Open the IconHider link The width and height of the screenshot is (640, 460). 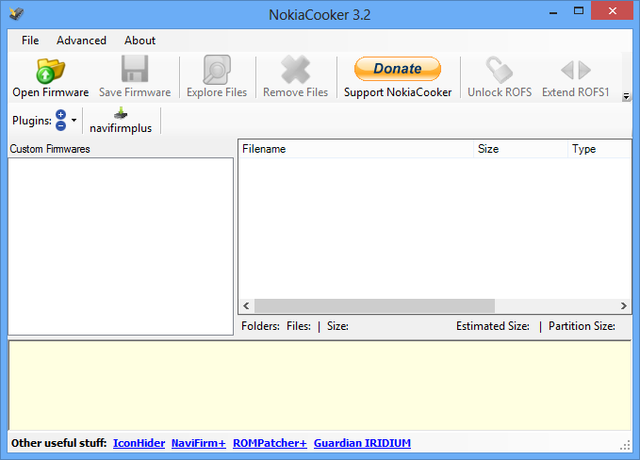[139, 443]
